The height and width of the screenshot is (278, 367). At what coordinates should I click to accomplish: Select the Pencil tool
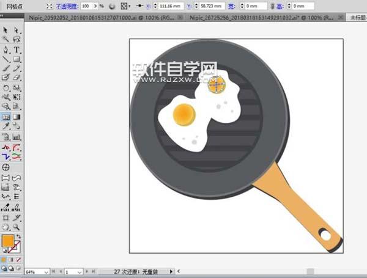coord(17,68)
